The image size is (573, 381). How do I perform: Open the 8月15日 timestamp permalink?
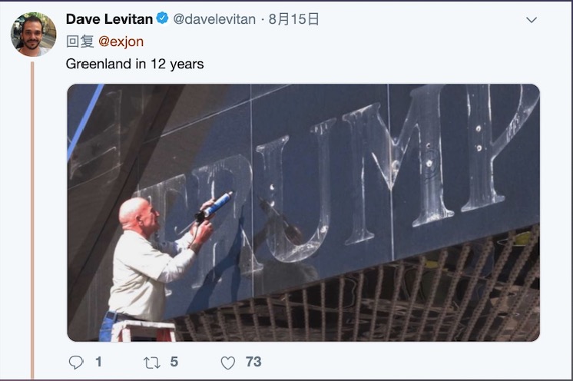[x=294, y=19]
